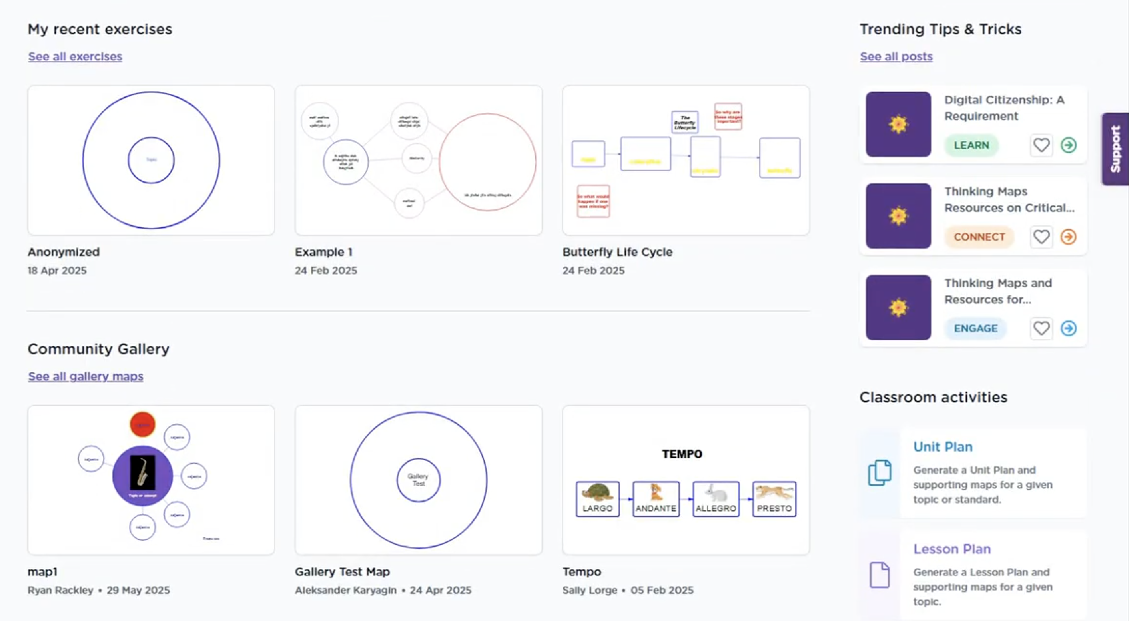Favorite the Digital Citizenship post with its heart icon
Image resolution: width=1129 pixels, height=621 pixels.
click(x=1041, y=145)
